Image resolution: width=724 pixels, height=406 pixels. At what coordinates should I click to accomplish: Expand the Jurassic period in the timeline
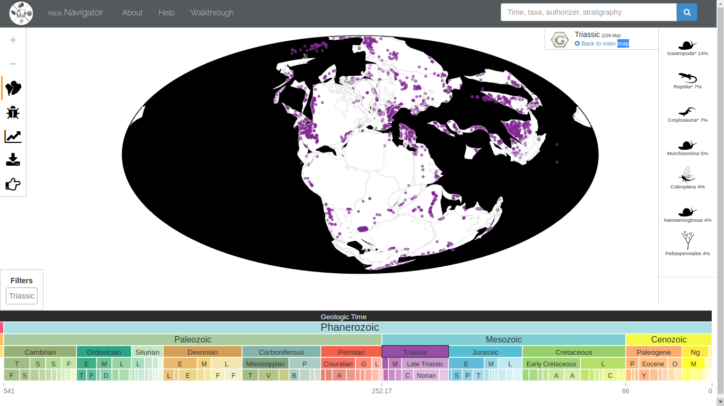pyautogui.click(x=485, y=352)
